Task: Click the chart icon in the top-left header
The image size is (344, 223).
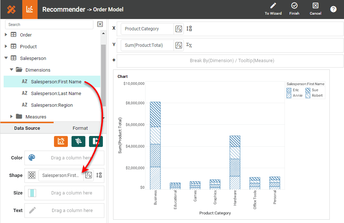Action: tap(30, 9)
